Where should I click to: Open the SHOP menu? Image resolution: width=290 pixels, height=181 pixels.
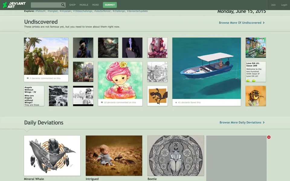tap(72, 5)
